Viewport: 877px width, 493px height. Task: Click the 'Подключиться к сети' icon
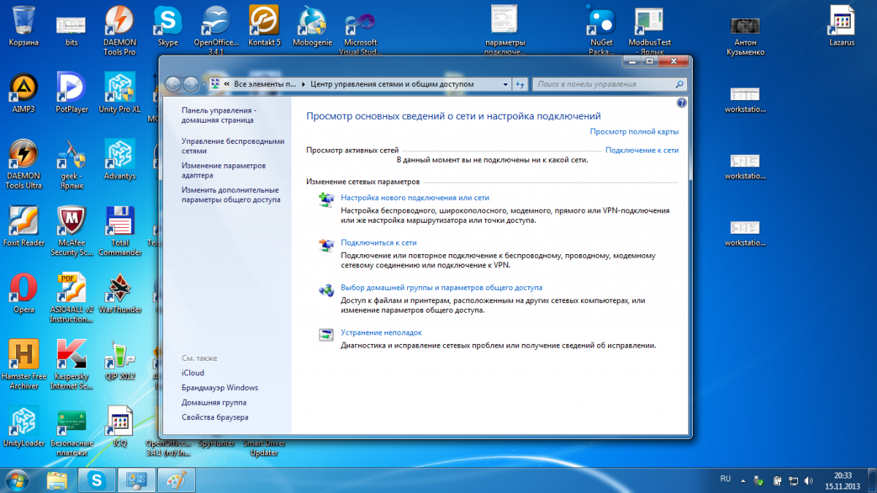pos(326,245)
